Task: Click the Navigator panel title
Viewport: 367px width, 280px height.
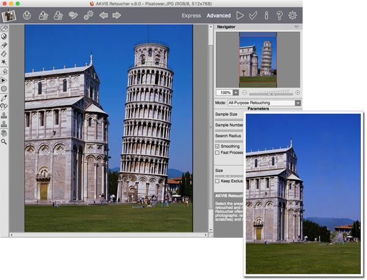Action: (226, 27)
